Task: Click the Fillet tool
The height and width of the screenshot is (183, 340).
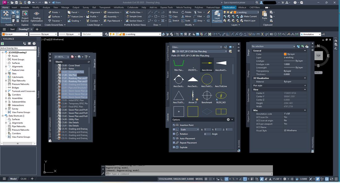Action: (x=198, y=16)
